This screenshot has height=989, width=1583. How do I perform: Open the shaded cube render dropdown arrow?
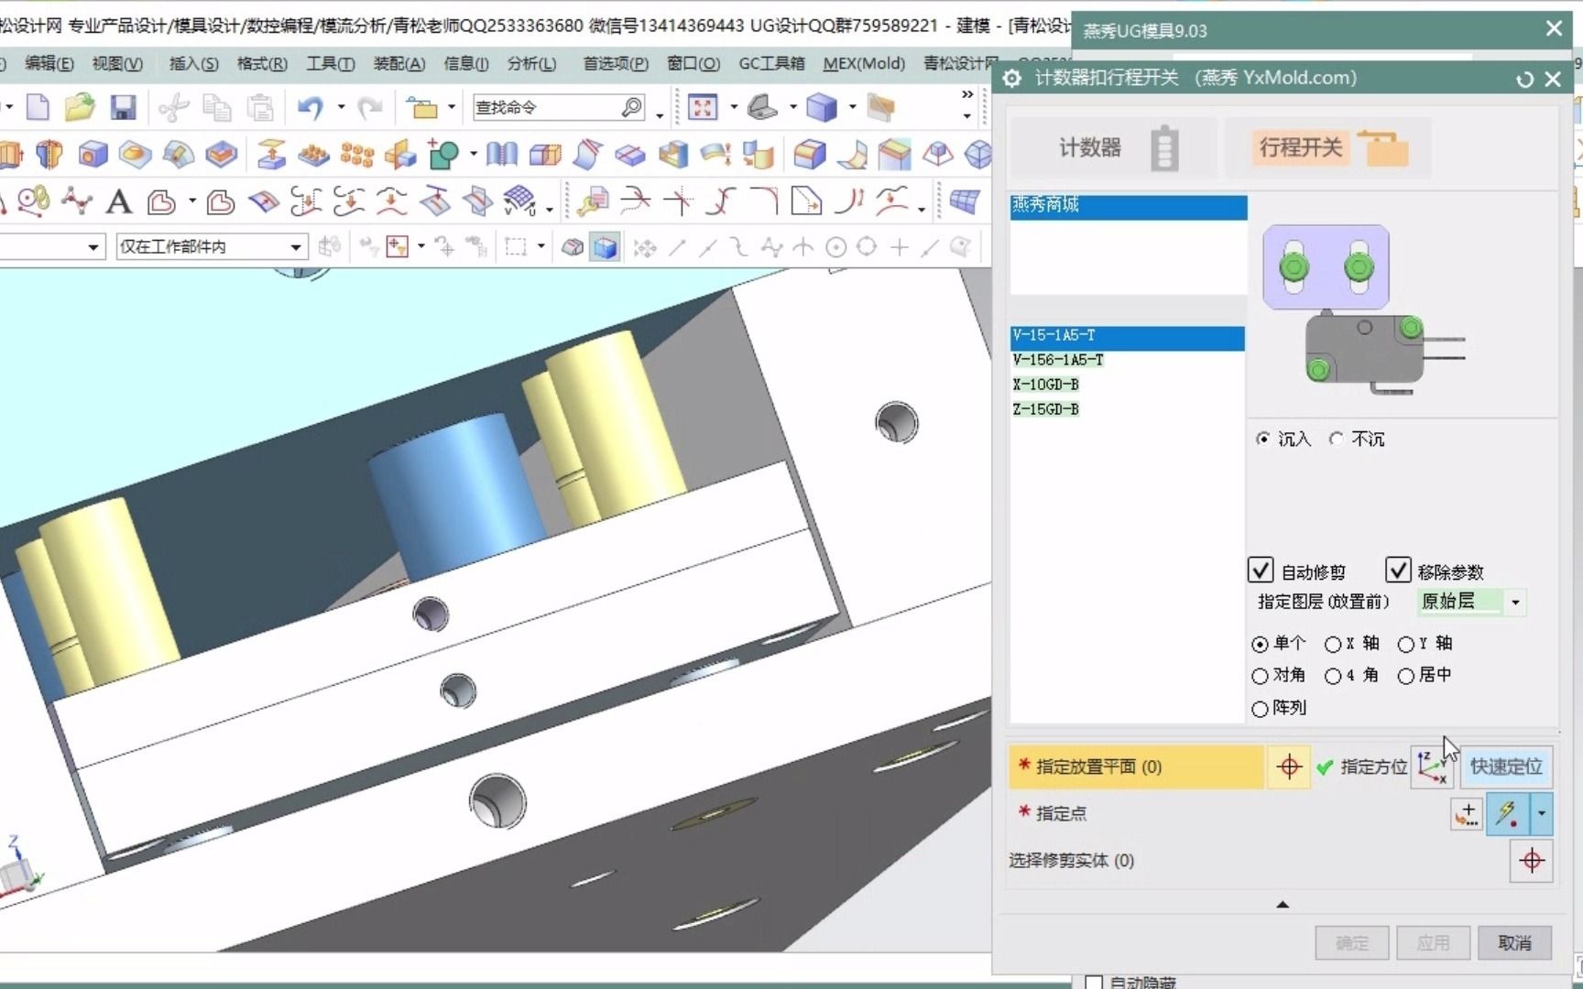pyautogui.click(x=851, y=108)
